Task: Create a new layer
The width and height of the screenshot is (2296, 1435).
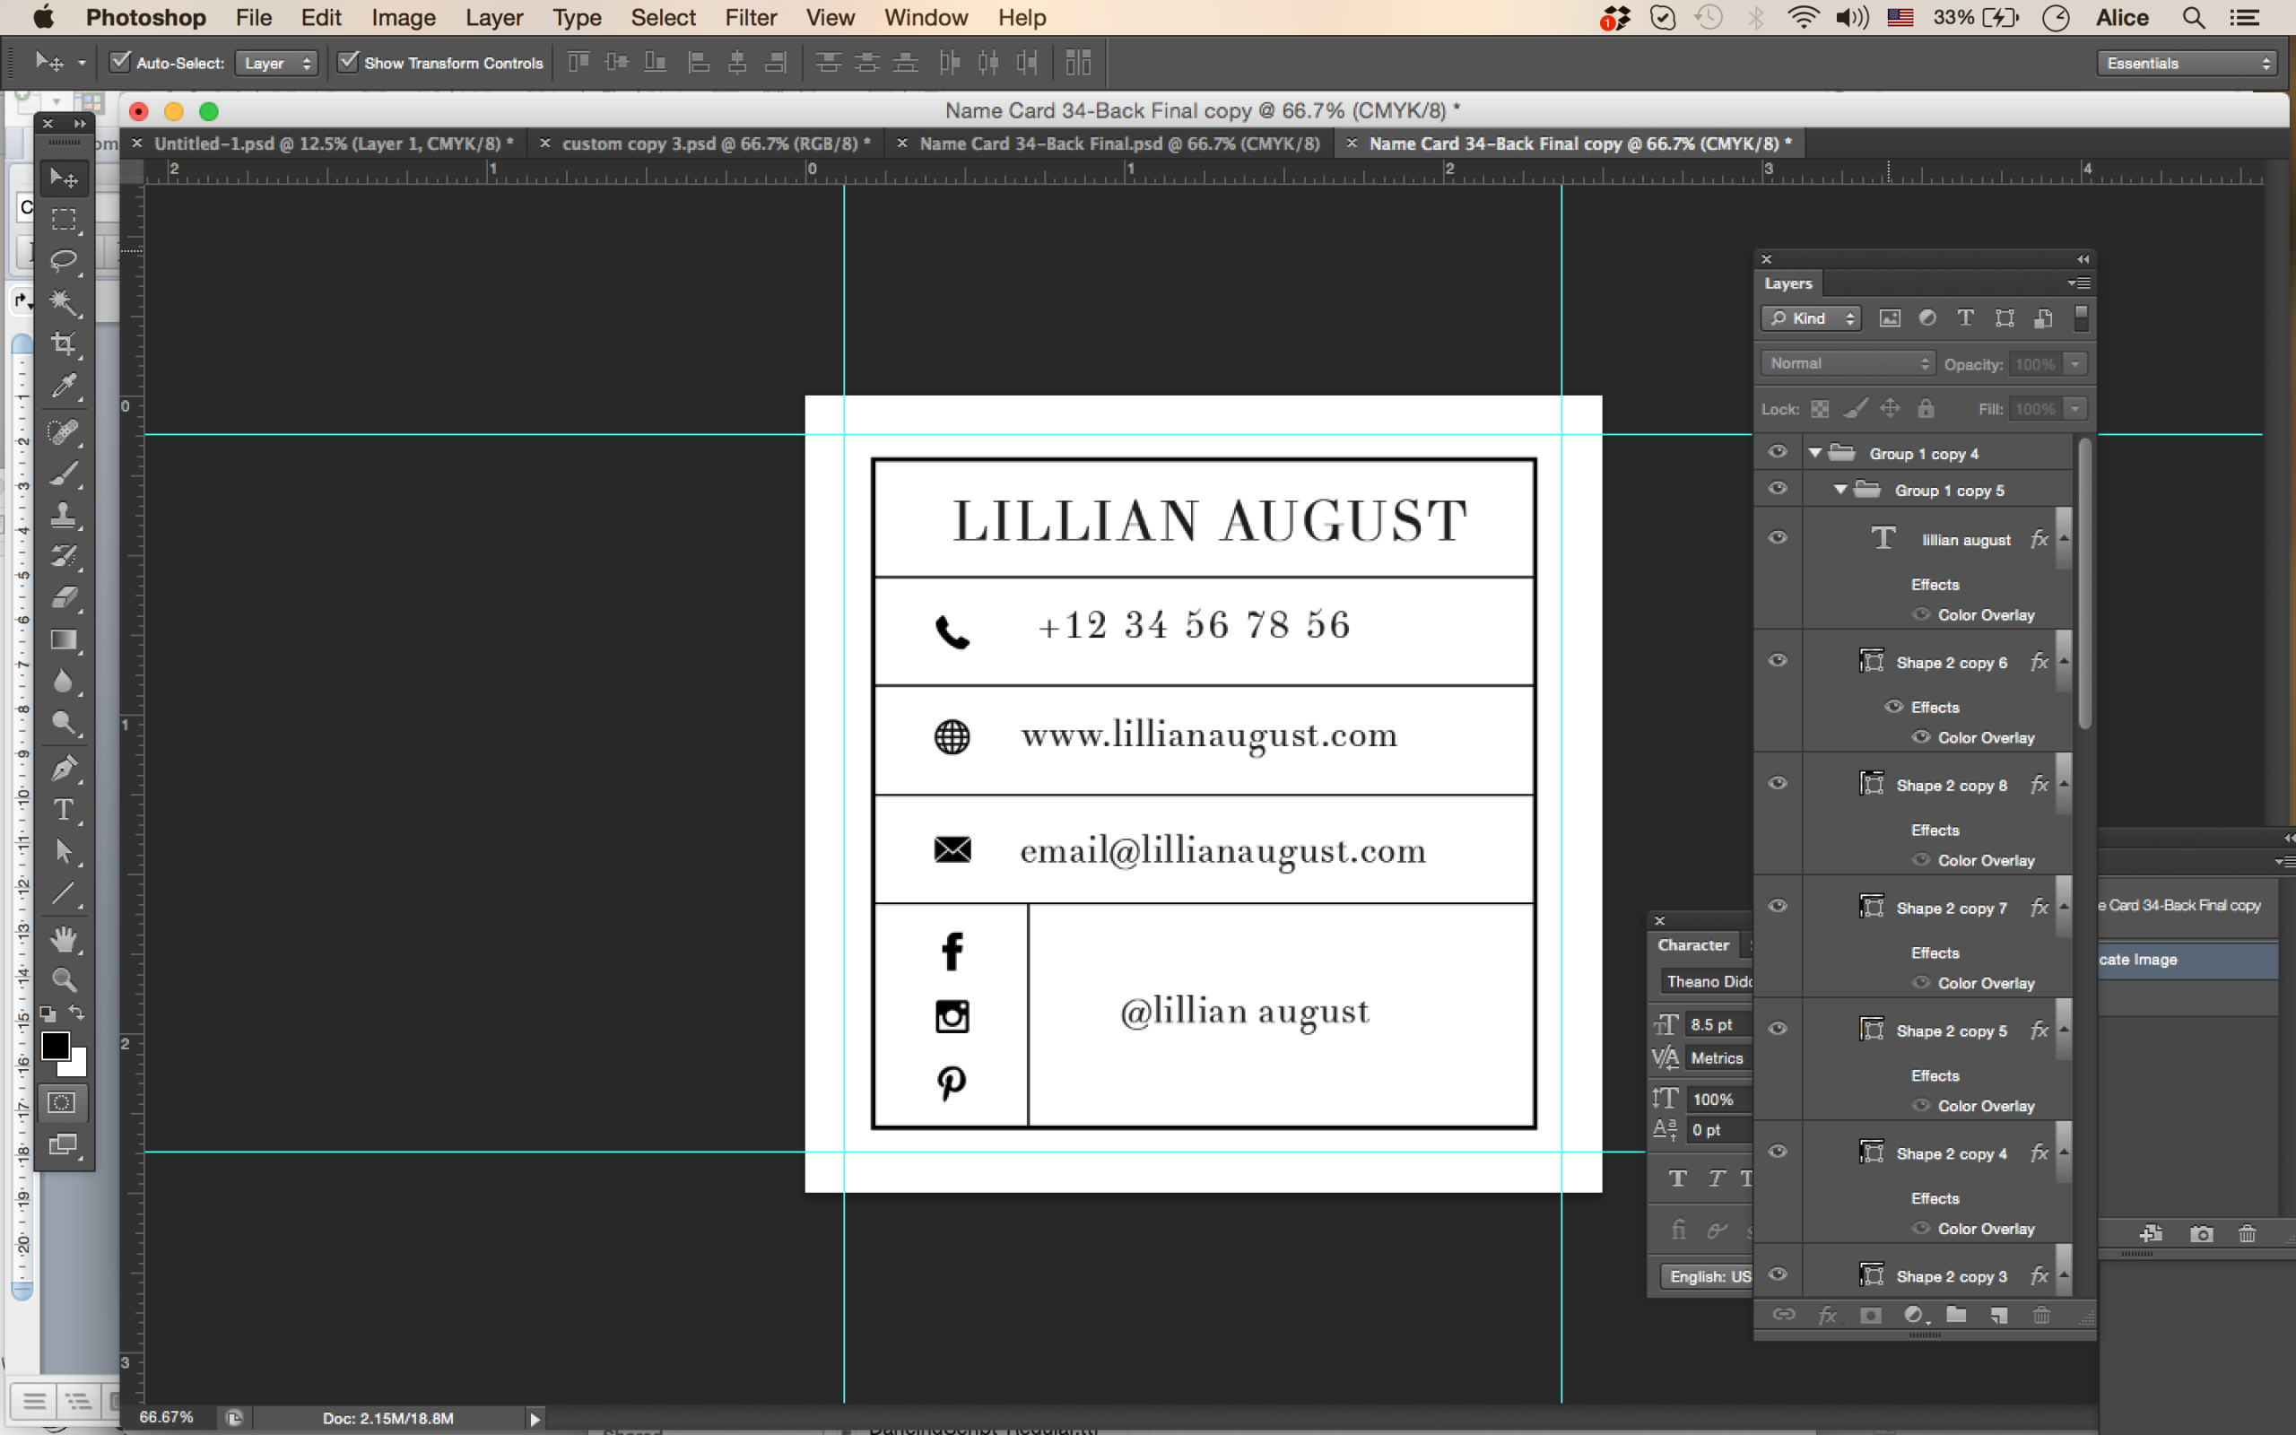Action: coord(1999,1316)
